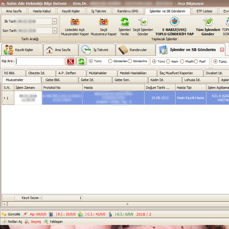Screen dimensions: 229x229
Task: Click Seçili Muayeneyi Kapat icon
Action: coord(104,22)
